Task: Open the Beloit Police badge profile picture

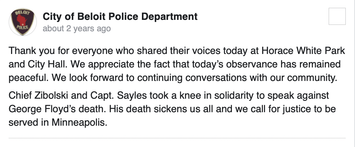Action: (x=23, y=22)
